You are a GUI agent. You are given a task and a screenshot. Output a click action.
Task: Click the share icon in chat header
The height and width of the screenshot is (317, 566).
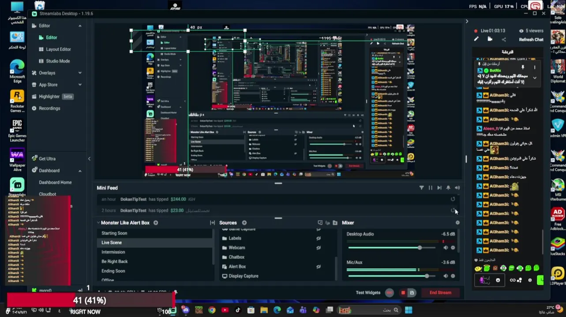point(504,39)
